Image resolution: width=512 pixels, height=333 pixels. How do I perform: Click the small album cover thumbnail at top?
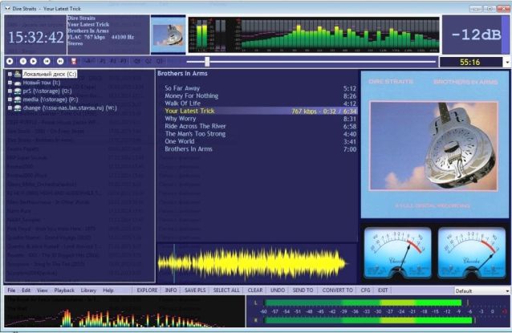click(169, 35)
